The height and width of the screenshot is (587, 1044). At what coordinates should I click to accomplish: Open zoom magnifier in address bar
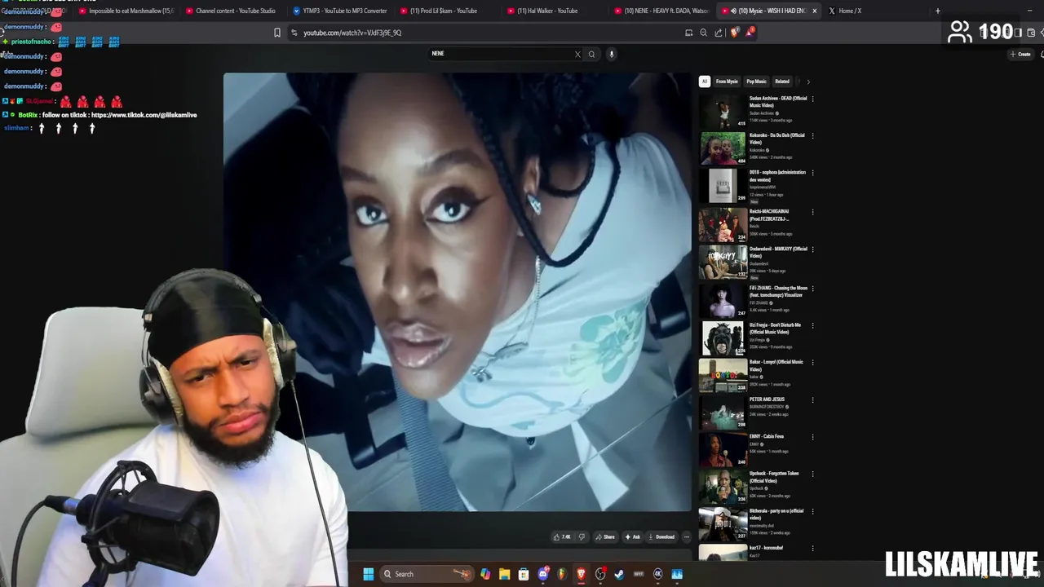pyautogui.click(x=703, y=33)
